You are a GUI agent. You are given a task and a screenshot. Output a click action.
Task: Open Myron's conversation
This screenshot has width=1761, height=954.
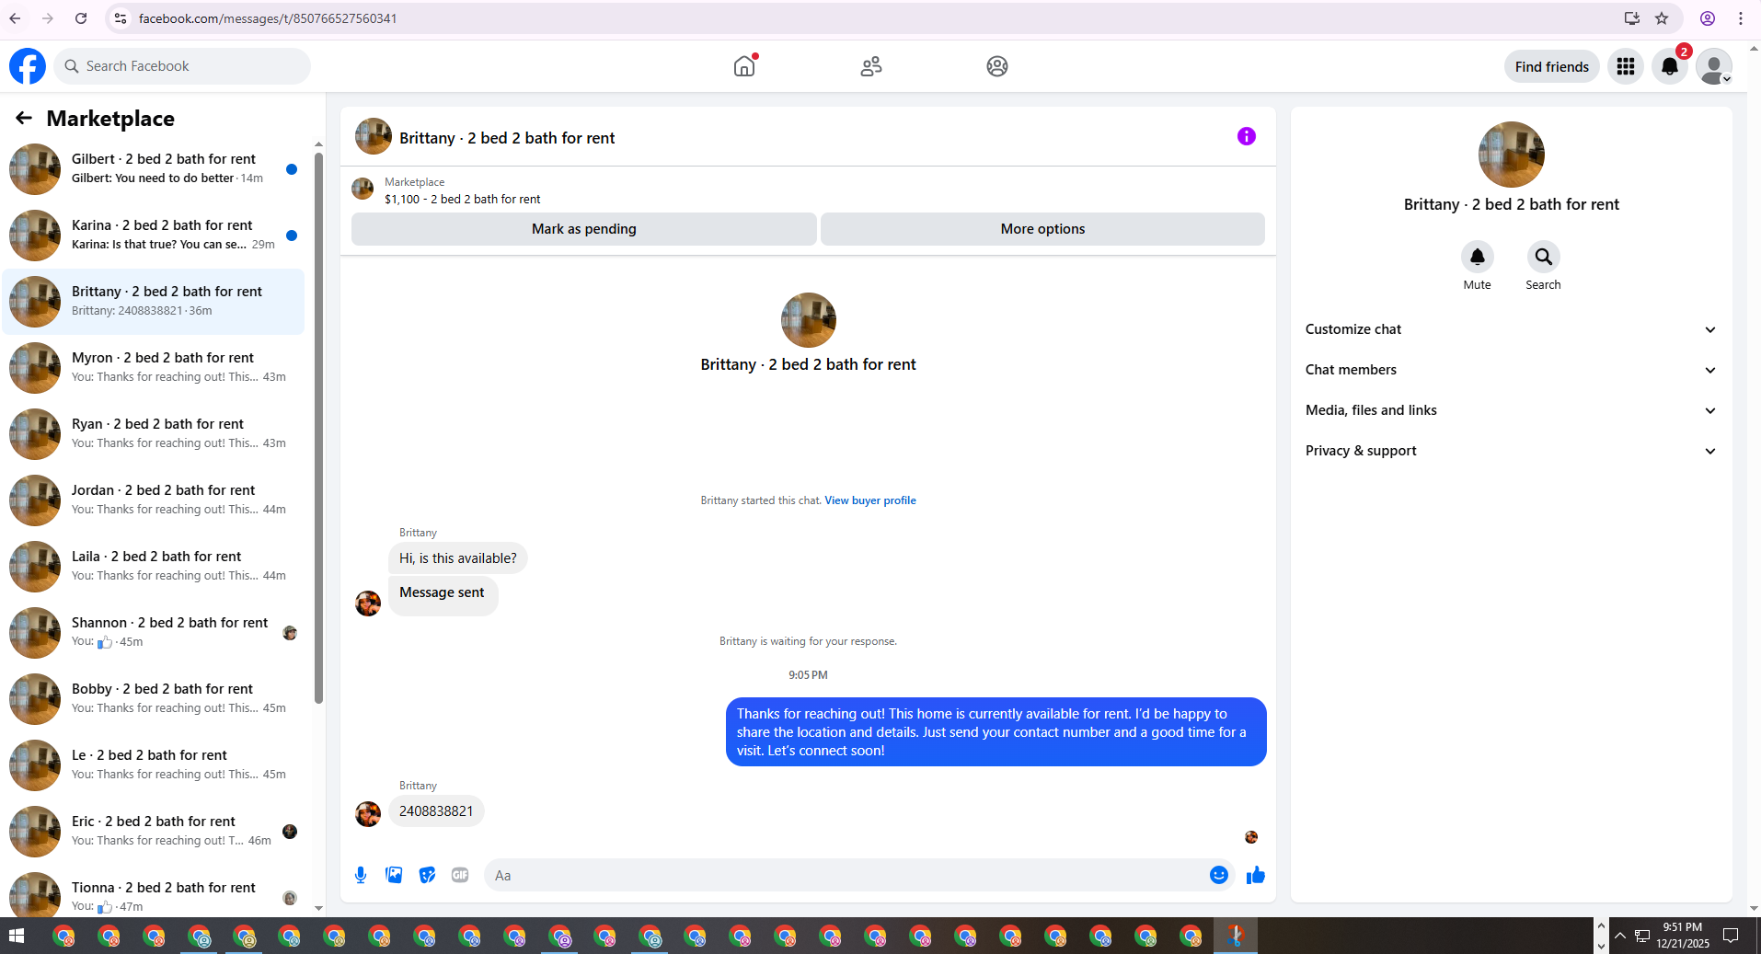pos(154,368)
